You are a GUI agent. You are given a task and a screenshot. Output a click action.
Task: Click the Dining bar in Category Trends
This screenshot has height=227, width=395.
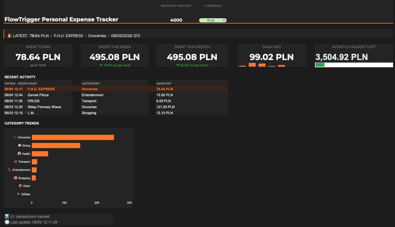click(56, 146)
